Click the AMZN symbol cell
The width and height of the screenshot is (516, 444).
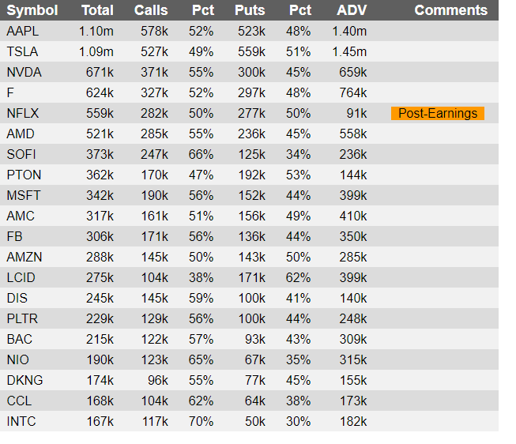pos(24,257)
